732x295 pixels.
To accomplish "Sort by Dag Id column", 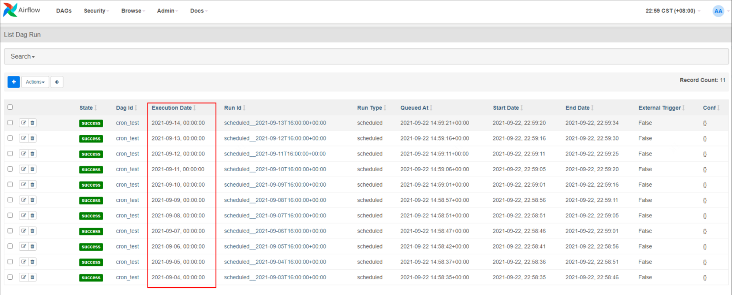I will [127, 108].
